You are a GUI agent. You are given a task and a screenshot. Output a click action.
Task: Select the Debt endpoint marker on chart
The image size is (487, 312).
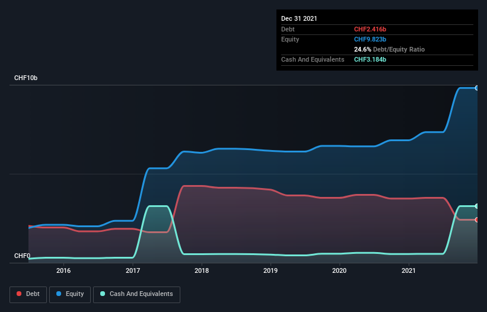(477, 220)
